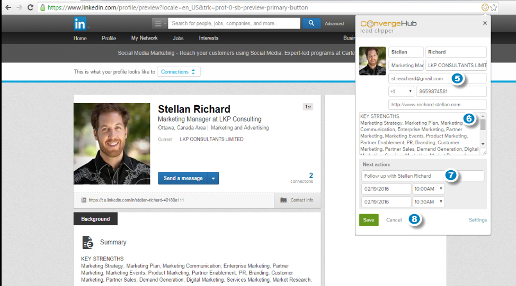The width and height of the screenshot is (516, 286).
Task: Click the green Save button
Action: (369, 220)
